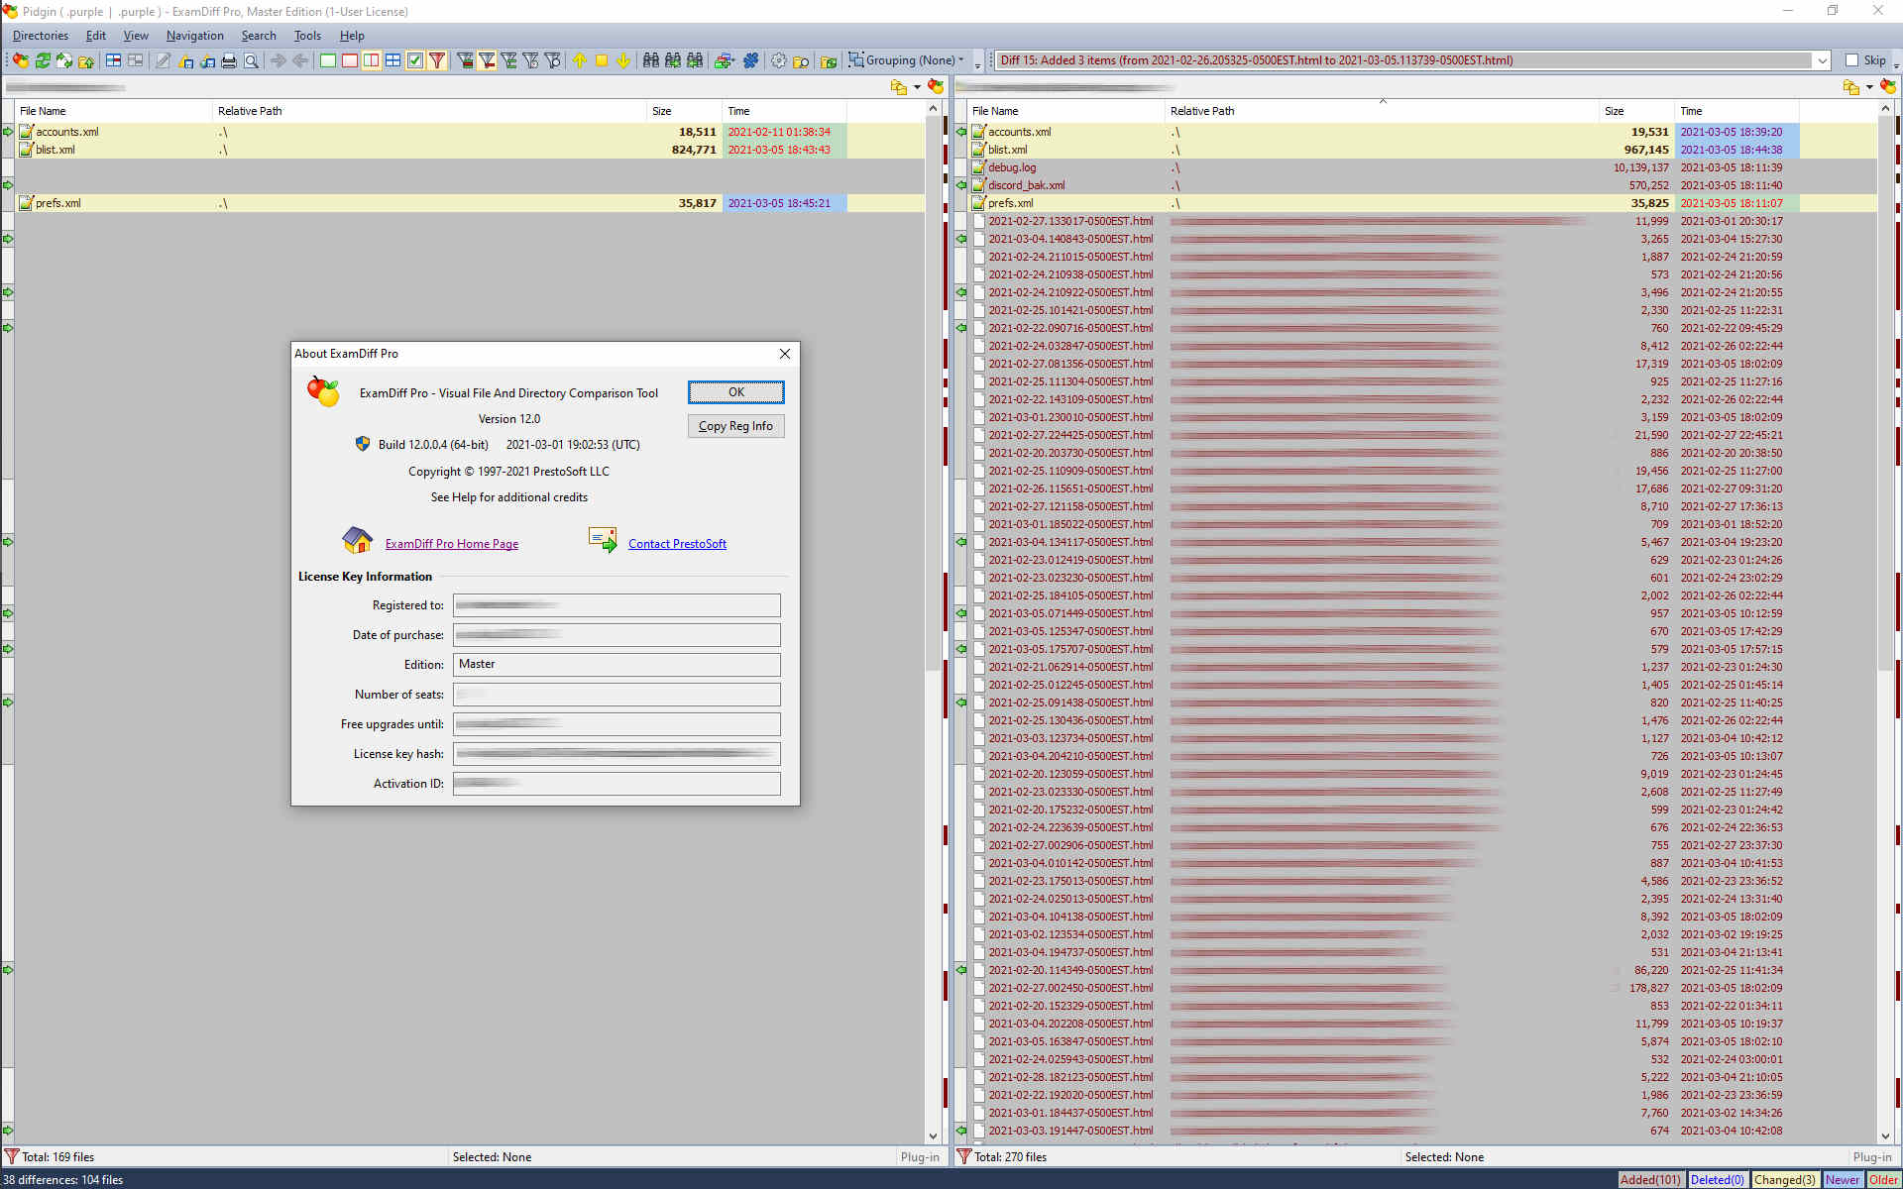
Task: Close the About ExamDiff Pro dialog
Action: tap(785, 354)
